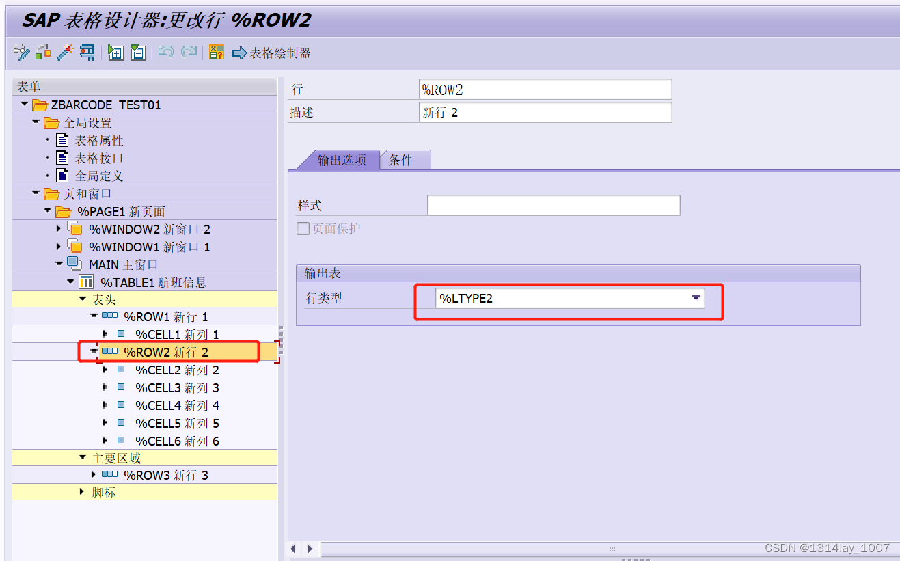The width and height of the screenshot is (900, 561).
Task: Select %CELL2 新列 2 in the tree
Action: point(178,370)
